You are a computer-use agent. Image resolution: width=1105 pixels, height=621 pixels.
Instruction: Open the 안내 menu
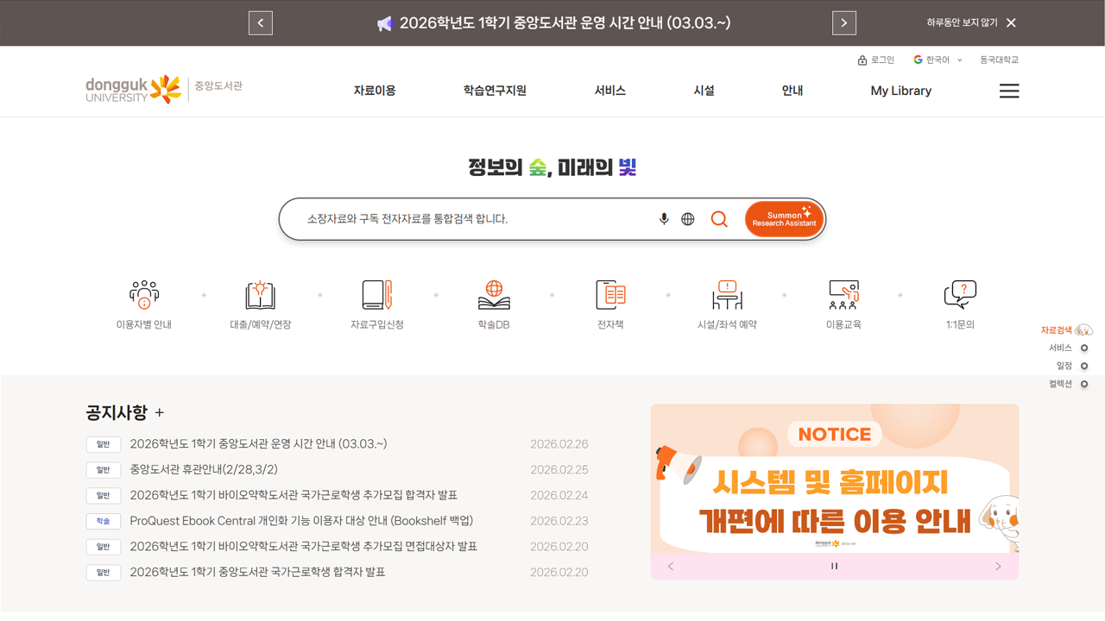point(792,91)
